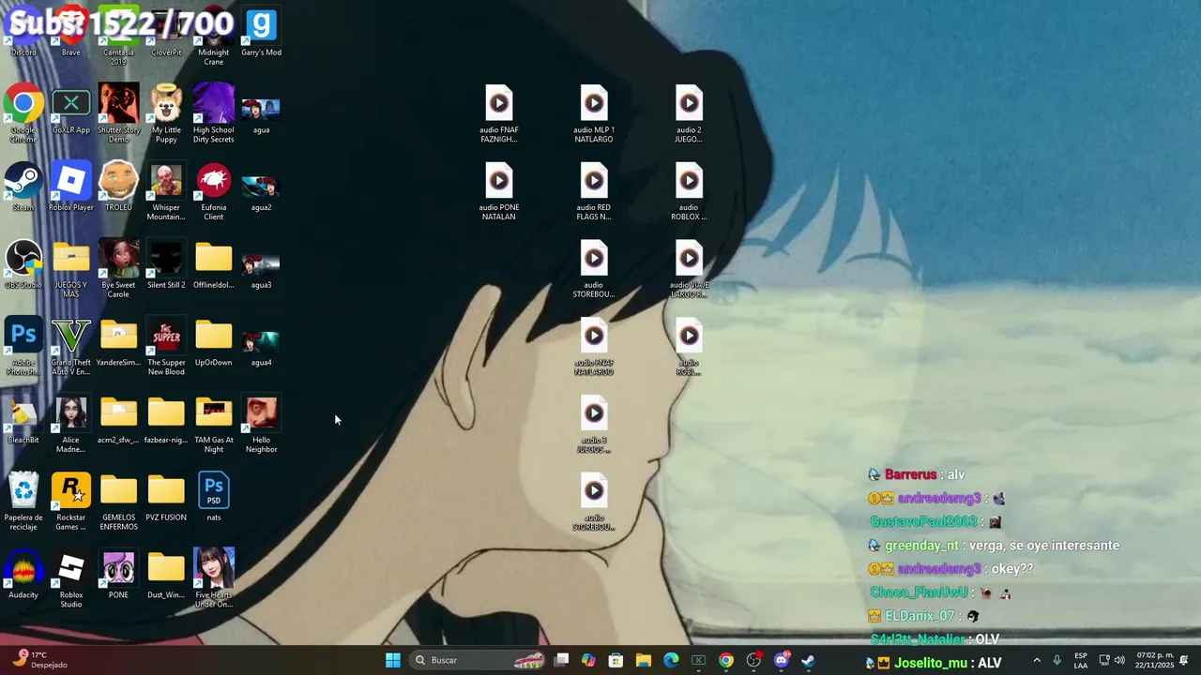Select audio RED FLAGS file
The image size is (1201, 675).
click(x=594, y=191)
